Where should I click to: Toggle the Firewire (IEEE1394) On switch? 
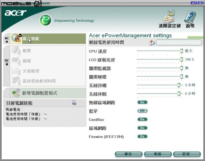click(142, 136)
